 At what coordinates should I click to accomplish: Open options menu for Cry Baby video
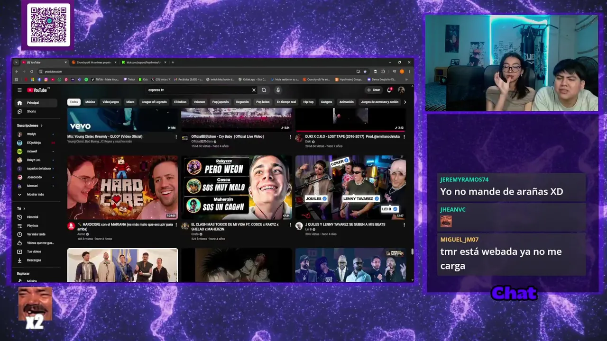[290, 137]
